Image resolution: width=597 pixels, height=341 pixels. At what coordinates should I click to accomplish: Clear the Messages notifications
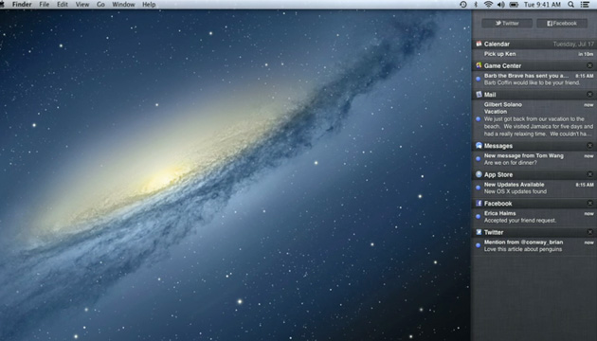[589, 146]
